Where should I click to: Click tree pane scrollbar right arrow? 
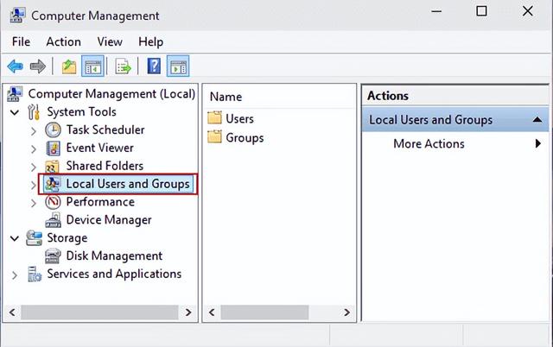click(188, 312)
